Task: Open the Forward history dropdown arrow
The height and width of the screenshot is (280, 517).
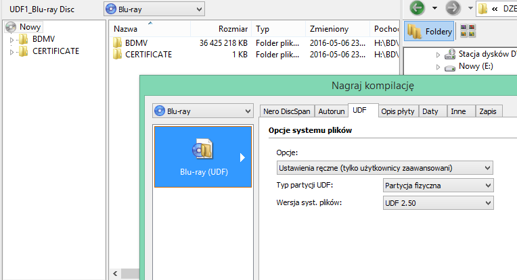Action: click(x=470, y=8)
